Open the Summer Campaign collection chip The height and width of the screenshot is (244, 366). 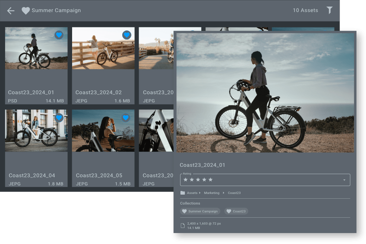click(x=203, y=211)
